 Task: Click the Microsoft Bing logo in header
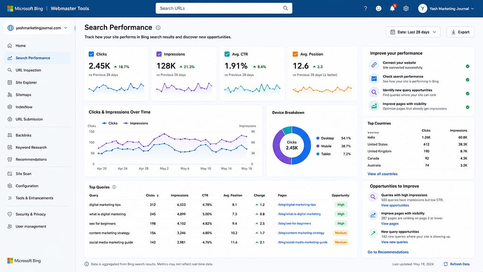[x=25, y=8]
